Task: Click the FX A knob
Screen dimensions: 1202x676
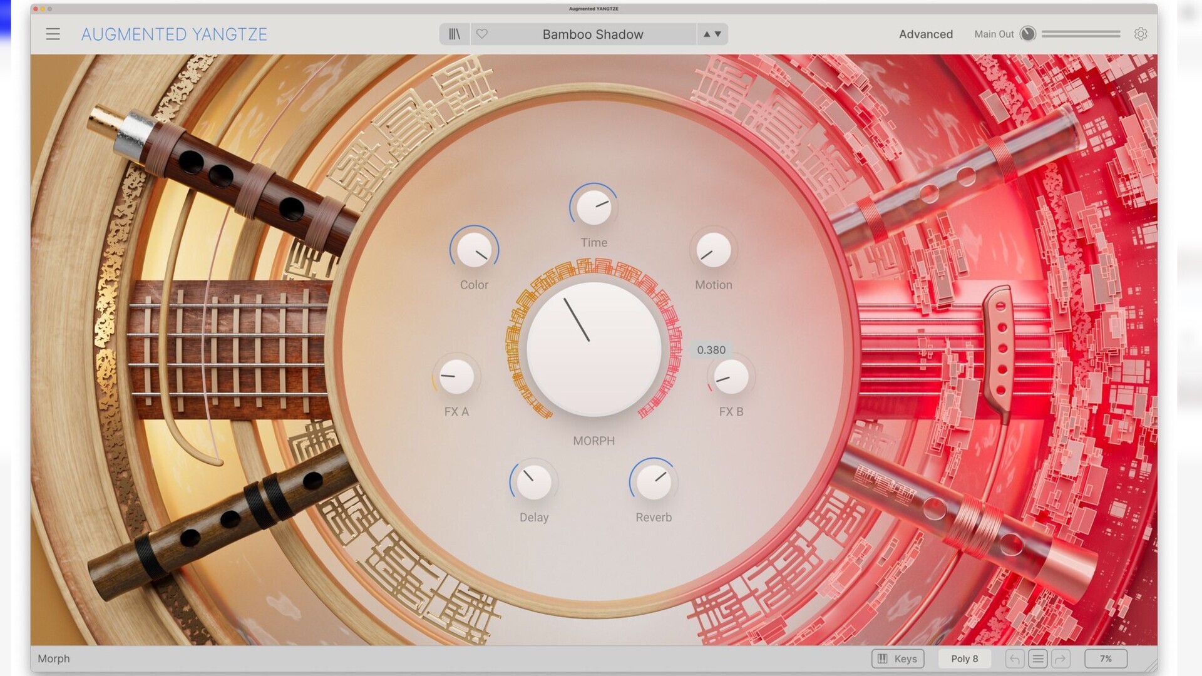Action: (x=456, y=377)
